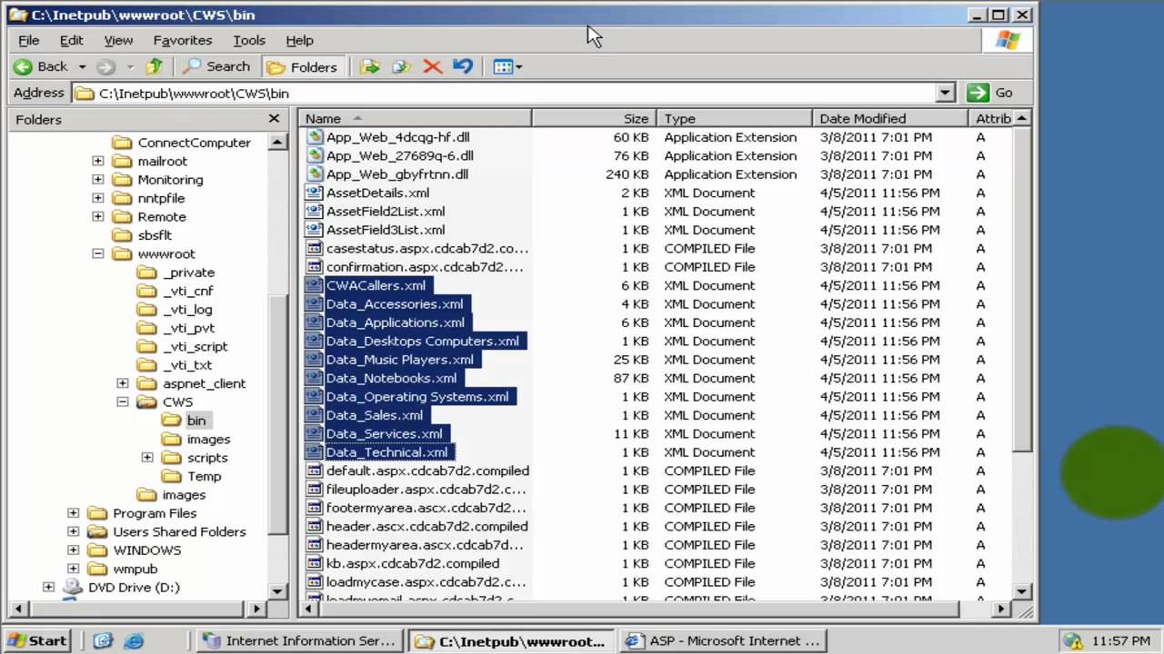
Task: Go up one folder level icon
Action: point(155,66)
